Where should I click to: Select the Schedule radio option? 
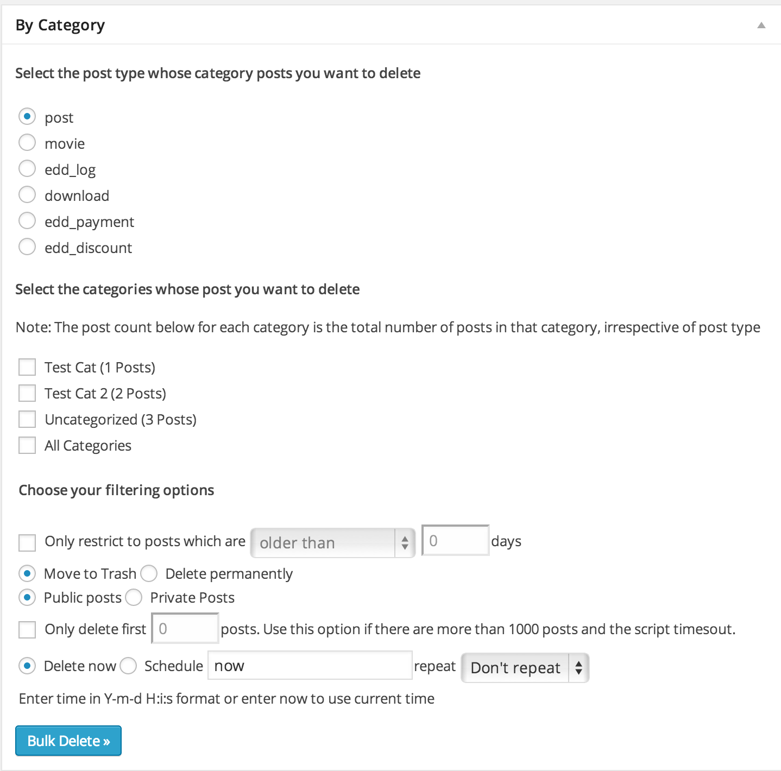click(128, 666)
